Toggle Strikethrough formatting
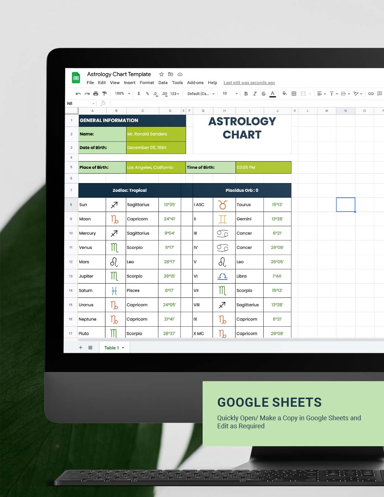Image resolution: width=384 pixels, height=497 pixels. pyautogui.click(x=263, y=94)
